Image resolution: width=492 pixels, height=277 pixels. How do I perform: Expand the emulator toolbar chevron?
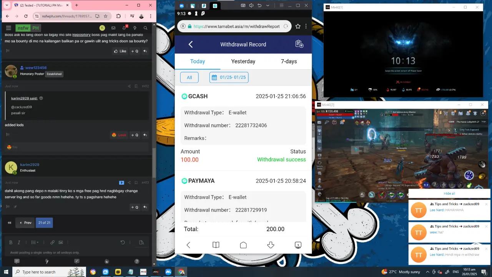coord(268,5)
